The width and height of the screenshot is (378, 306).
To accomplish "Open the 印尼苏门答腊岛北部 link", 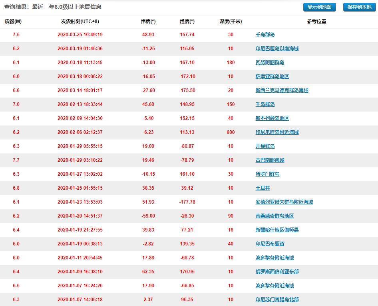I will [x=277, y=300].
